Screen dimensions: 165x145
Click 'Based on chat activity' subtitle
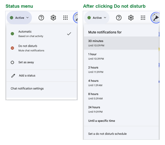pyautogui.click(x=31, y=36)
